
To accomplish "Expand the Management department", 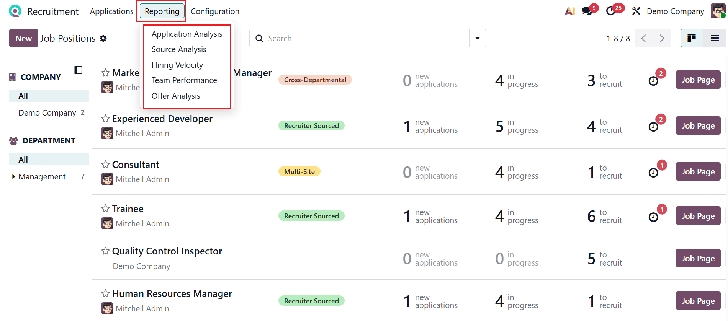I will pyautogui.click(x=13, y=176).
